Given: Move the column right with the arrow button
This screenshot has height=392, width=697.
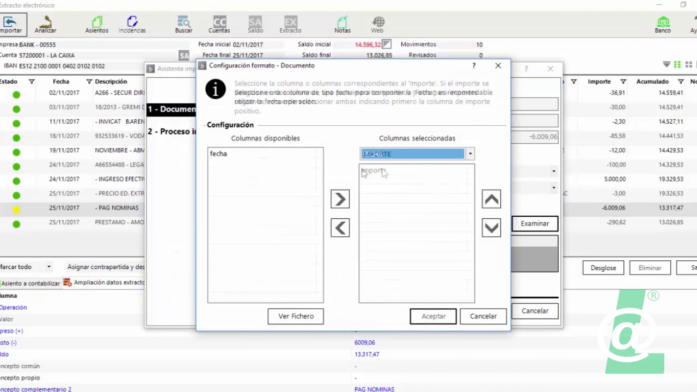Looking at the screenshot, I should pos(340,199).
